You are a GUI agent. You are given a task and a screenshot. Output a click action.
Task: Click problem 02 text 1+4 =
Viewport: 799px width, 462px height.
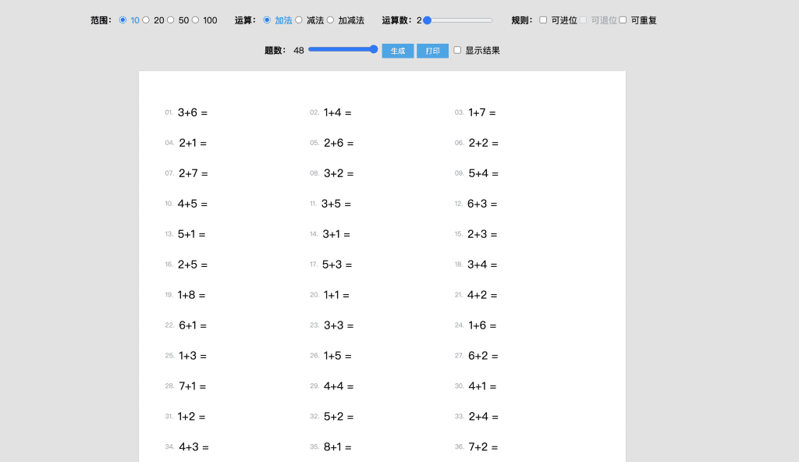pos(337,112)
